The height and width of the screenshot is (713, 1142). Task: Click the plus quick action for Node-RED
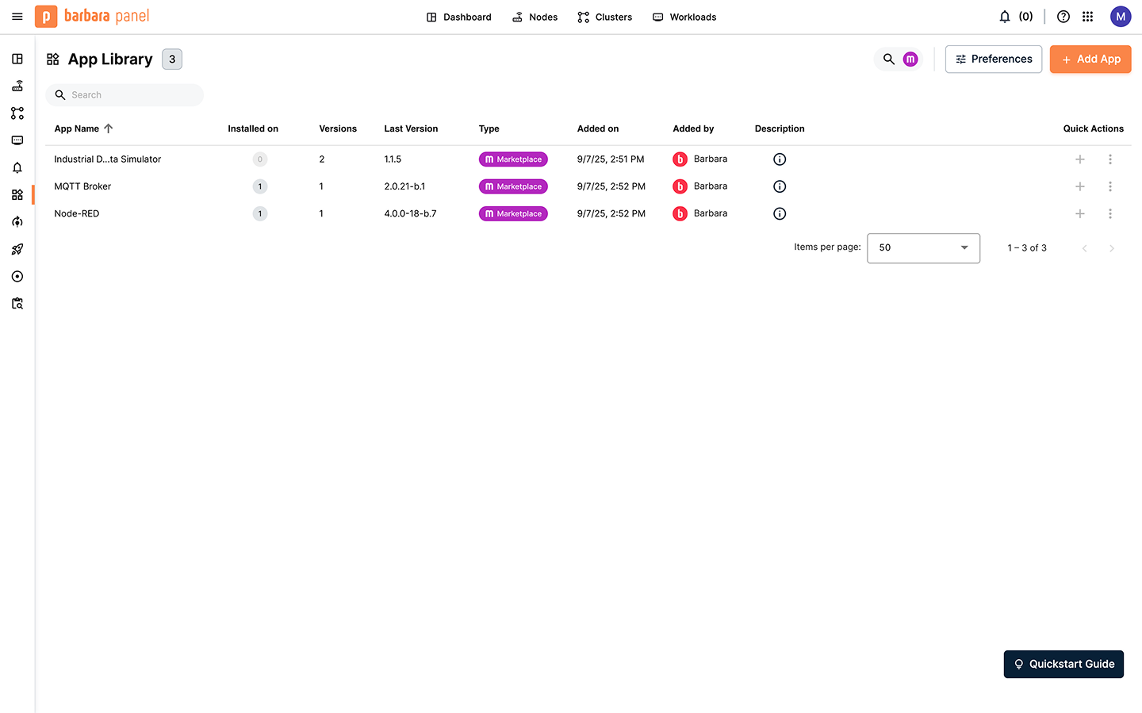tap(1079, 214)
